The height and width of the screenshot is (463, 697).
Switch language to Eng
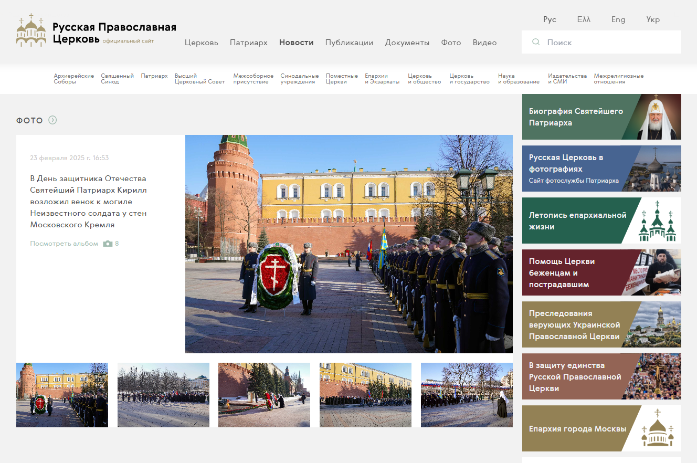[618, 19]
